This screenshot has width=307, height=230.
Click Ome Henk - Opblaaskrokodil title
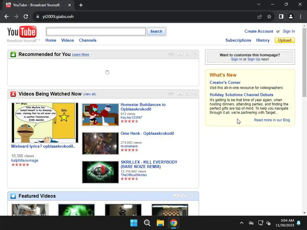click(x=147, y=133)
